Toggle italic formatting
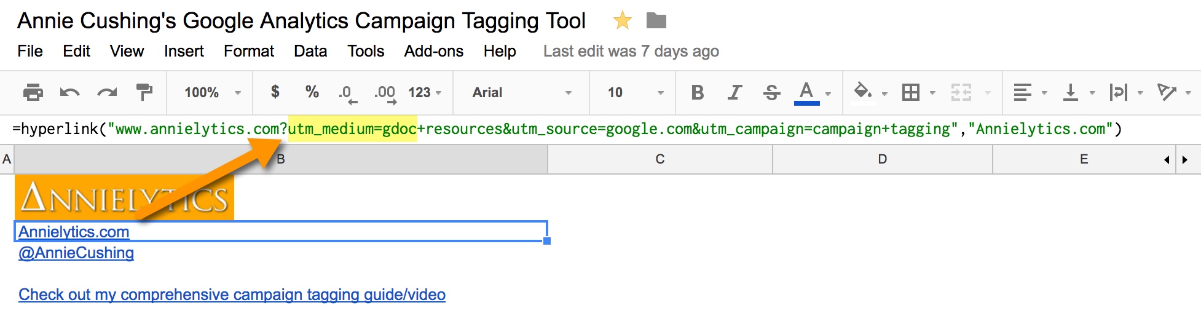This screenshot has height=316, width=1201. 734,93
